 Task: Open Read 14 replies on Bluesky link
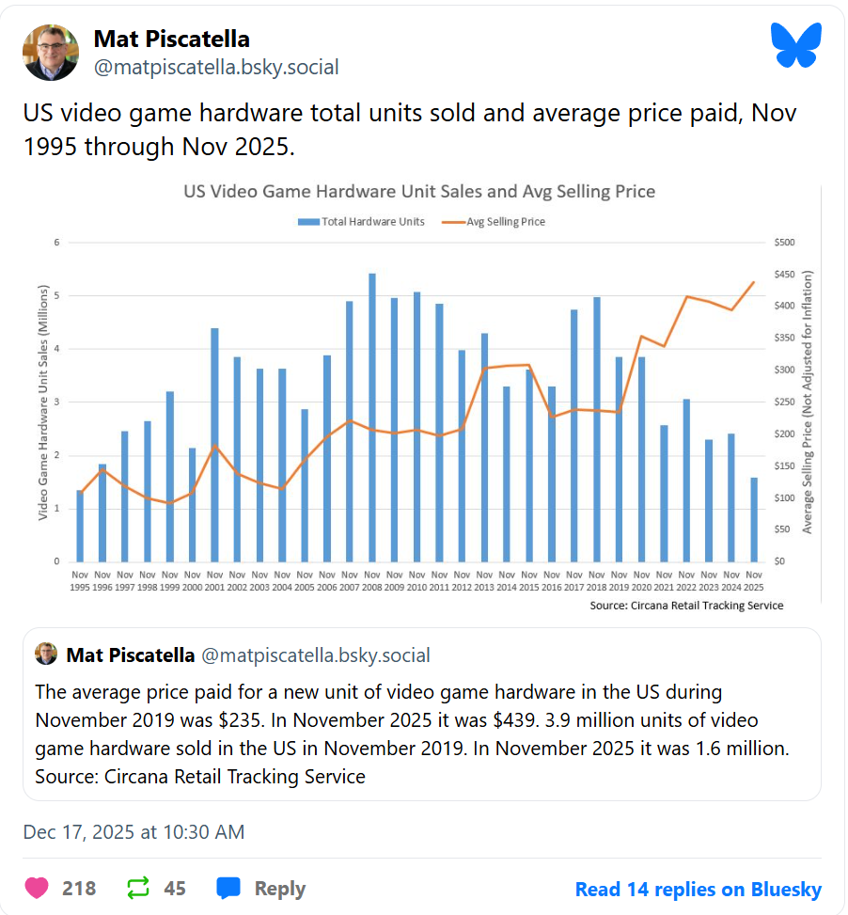[698, 889]
